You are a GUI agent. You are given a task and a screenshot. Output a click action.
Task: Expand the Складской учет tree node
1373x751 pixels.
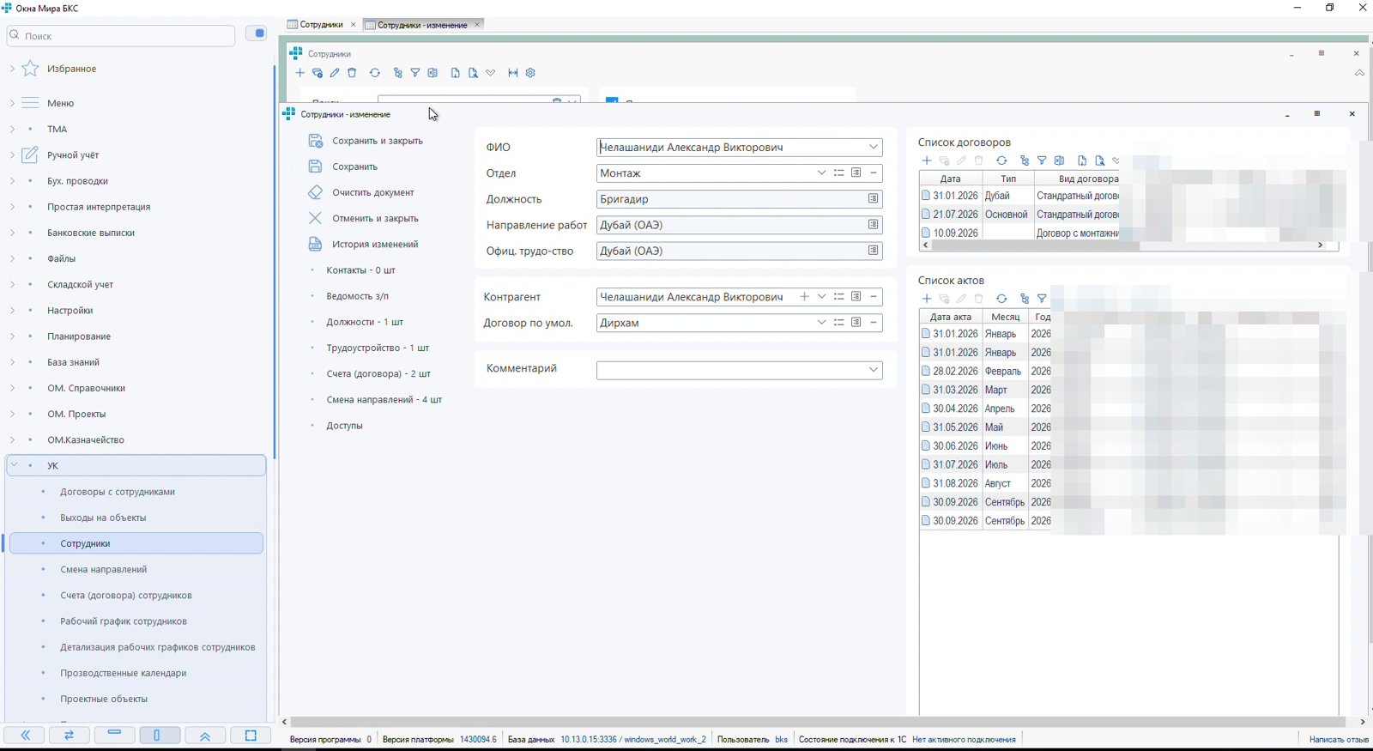(12, 285)
